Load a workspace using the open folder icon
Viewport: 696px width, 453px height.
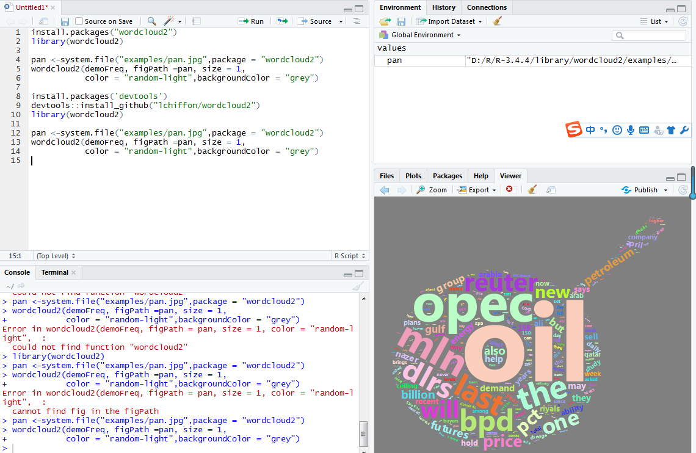point(385,21)
